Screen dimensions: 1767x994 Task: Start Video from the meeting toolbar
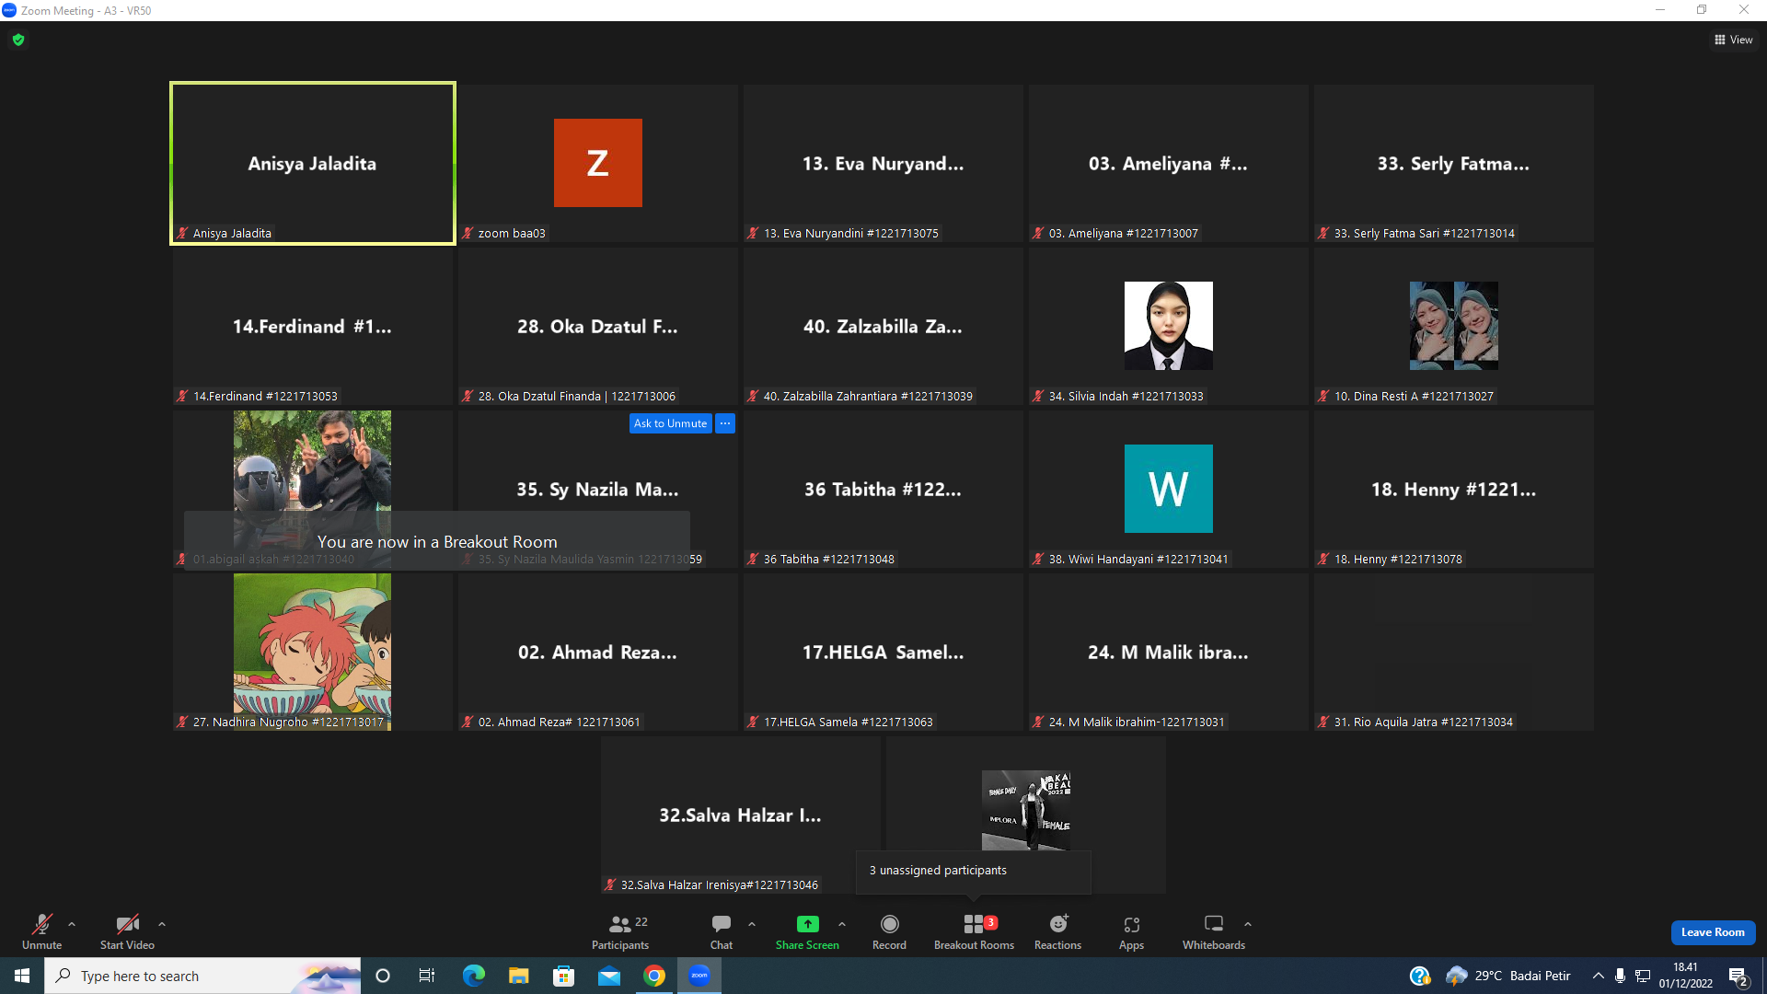click(127, 931)
